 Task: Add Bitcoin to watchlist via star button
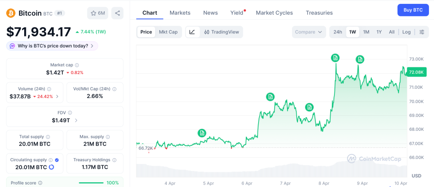click(97, 13)
